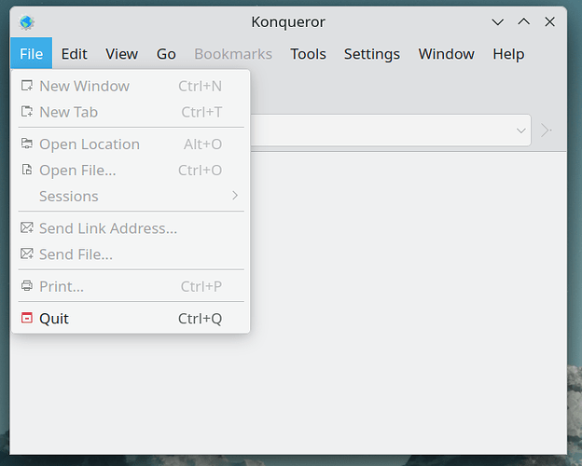The width and height of the screenshot is (582, 466).
Task: Open the location bar dropdown arrow
Action: click(x=520, y=130)
